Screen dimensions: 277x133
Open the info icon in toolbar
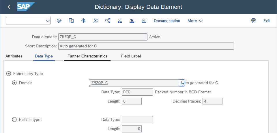(144, 21)
